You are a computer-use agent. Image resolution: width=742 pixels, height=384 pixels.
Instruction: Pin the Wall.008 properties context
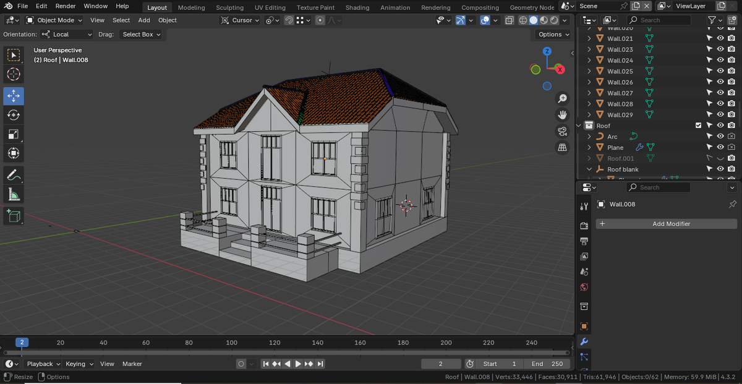click(733, 204)
